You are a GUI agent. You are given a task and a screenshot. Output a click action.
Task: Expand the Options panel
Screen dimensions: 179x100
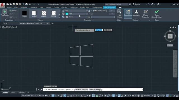click(x=136, y=20)
